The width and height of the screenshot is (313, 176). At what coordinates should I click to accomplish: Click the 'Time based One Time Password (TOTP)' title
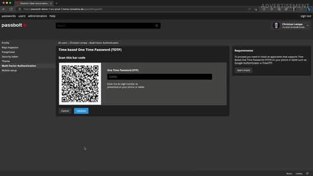[90, 50]
